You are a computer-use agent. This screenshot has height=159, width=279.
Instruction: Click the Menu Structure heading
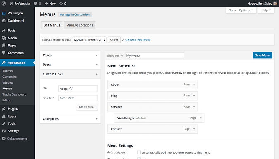pos(122,66)
